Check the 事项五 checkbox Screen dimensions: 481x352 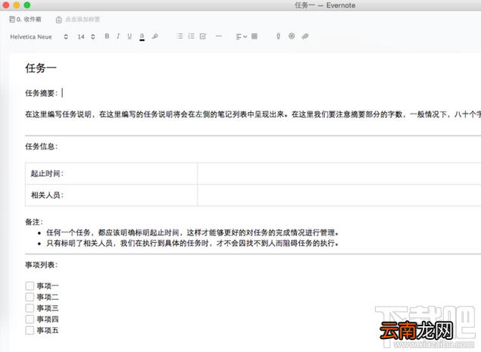click(x=30, y=330)
